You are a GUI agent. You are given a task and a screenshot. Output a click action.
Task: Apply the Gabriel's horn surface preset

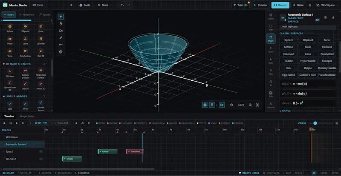tap(308, 75)
